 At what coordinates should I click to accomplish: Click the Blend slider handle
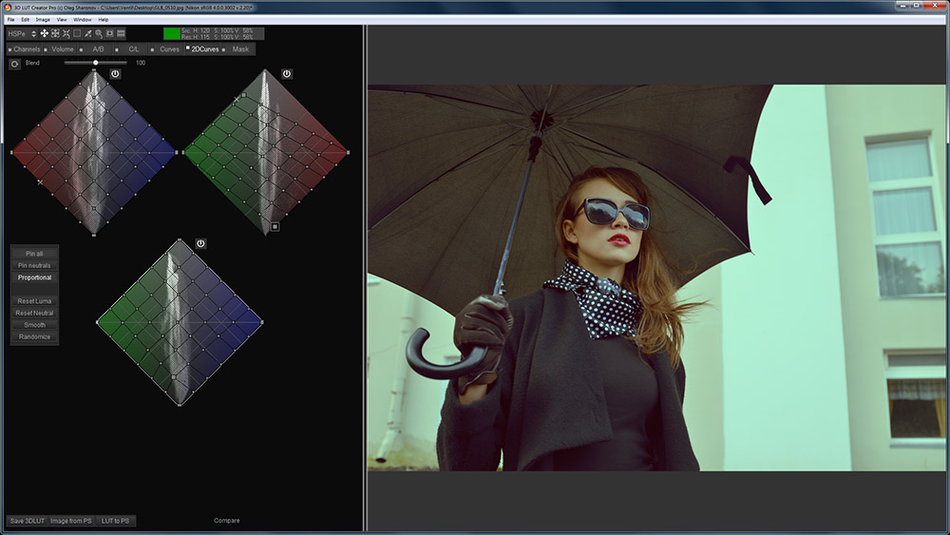[x=96, y=63]
